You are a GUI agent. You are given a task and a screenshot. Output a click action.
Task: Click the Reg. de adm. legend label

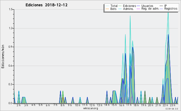(x=150, y=9)
